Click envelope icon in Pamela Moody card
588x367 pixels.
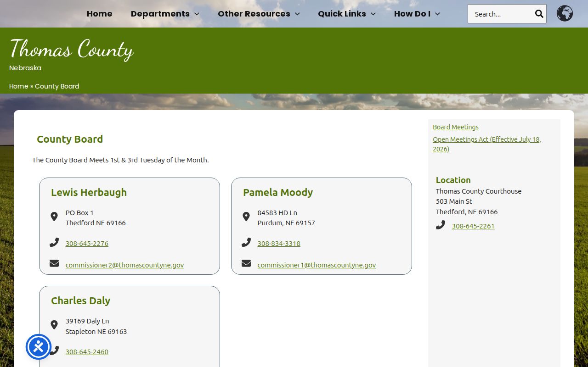click(246, 263)
